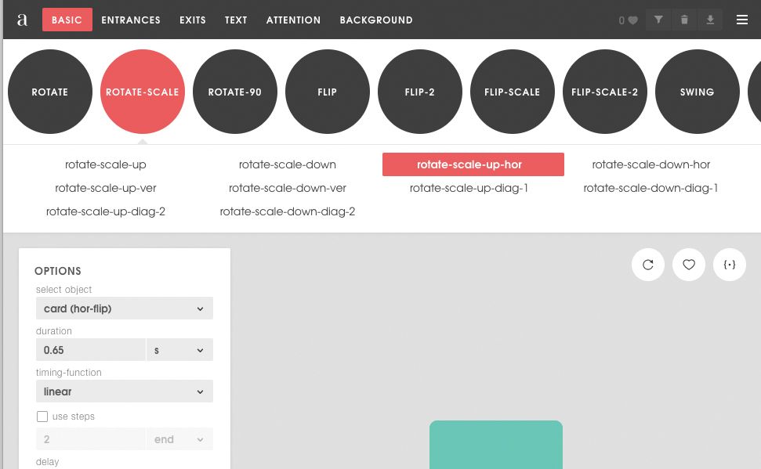Click the download icon in the top bar
This screenshot has height=469, width=761.
712,20
